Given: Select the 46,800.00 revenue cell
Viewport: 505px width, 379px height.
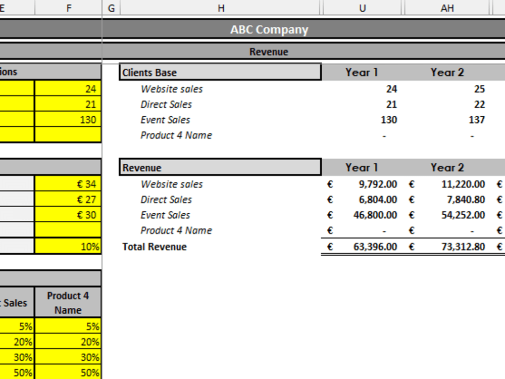Looking at the screenshot, I should pos(362,215).
